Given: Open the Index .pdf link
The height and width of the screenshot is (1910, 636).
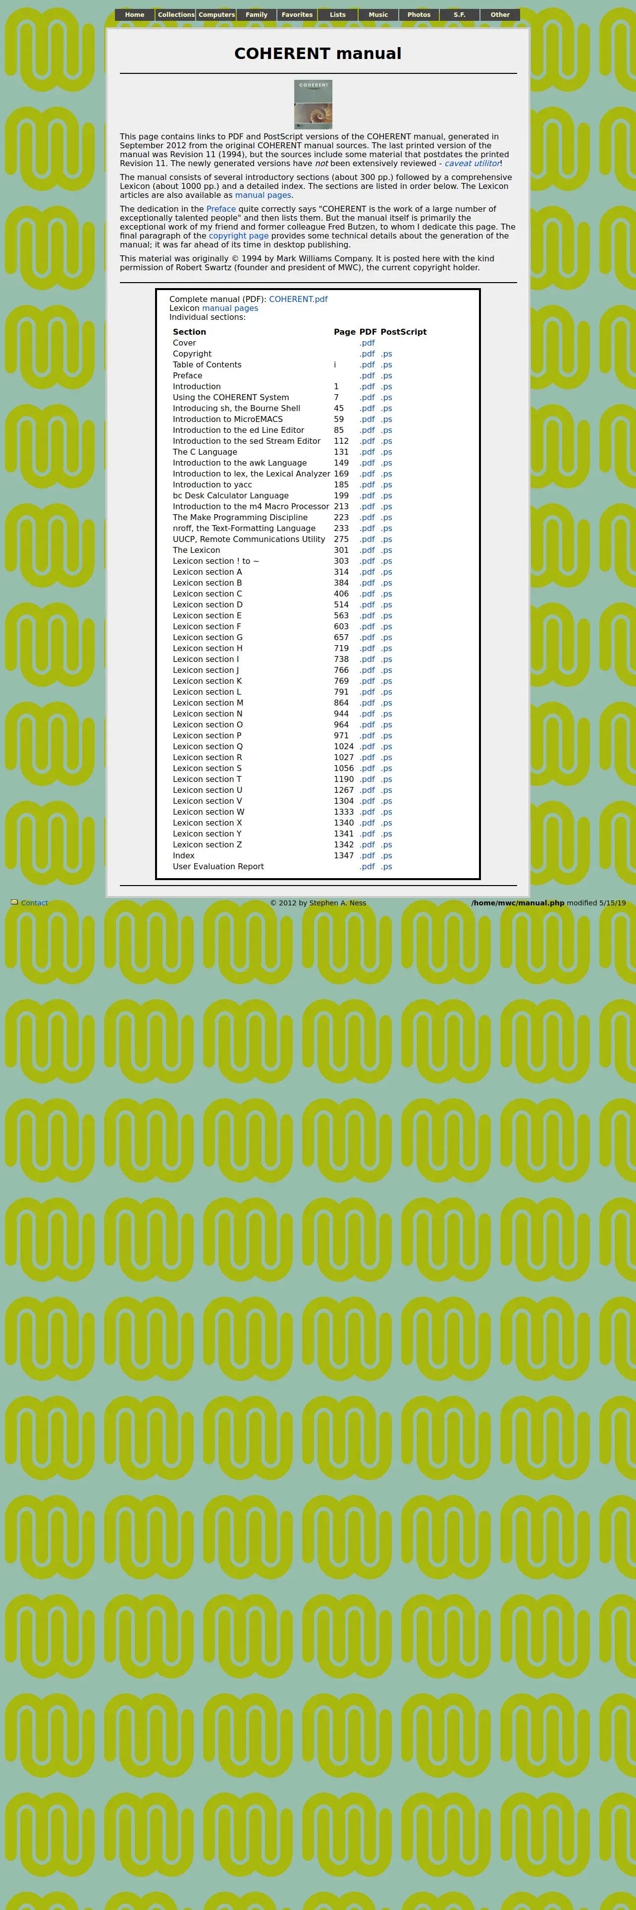Looking at the screenshot, I should pos(367,856).
